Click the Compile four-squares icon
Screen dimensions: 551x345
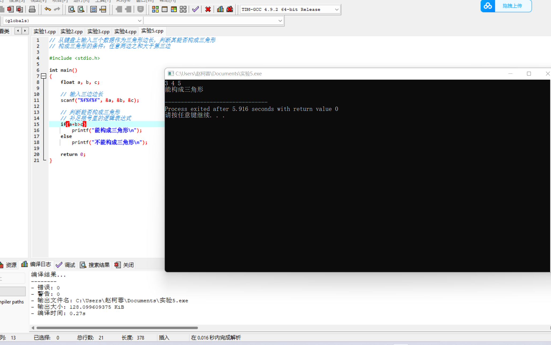(x=155, y=9)
